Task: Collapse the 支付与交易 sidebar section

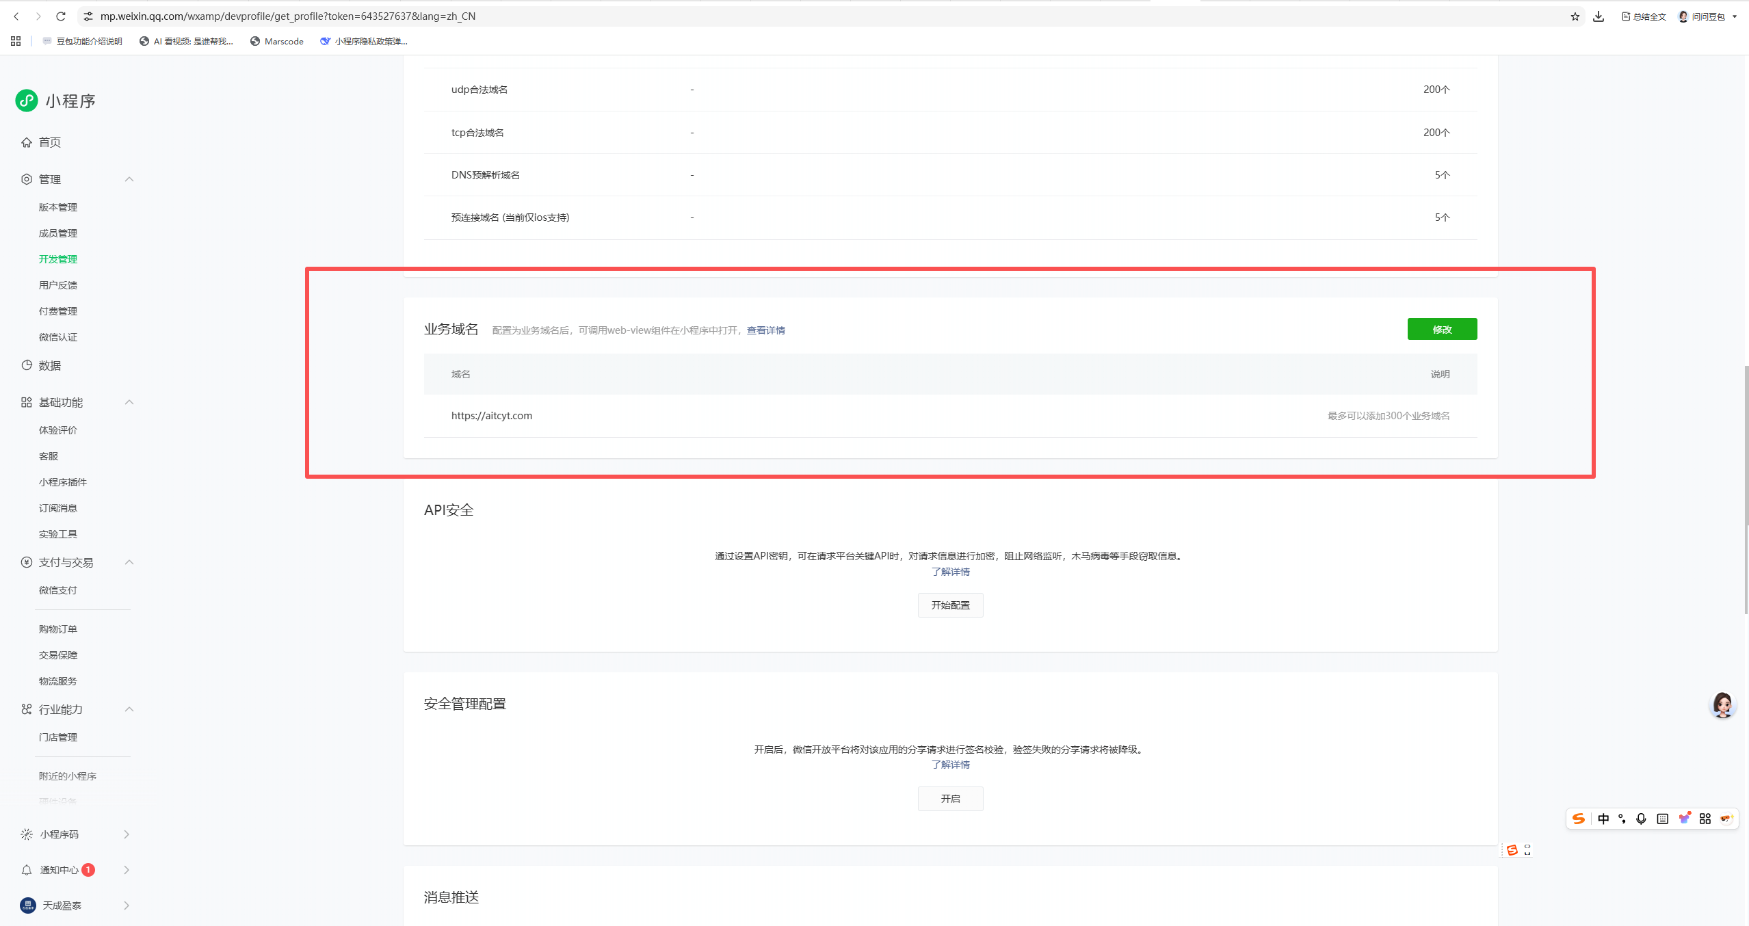Action: (129, 562)
